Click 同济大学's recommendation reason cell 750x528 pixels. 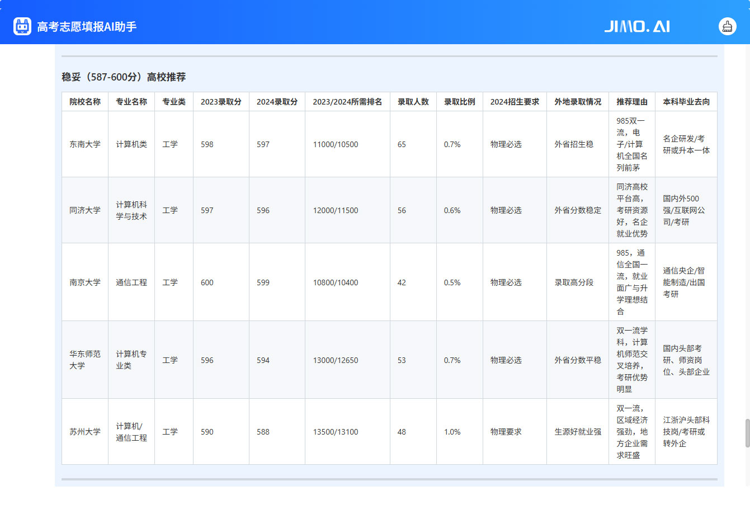click(632, 210)
